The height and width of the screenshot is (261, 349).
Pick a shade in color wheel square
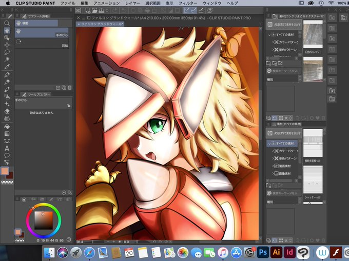click(44, 220)
